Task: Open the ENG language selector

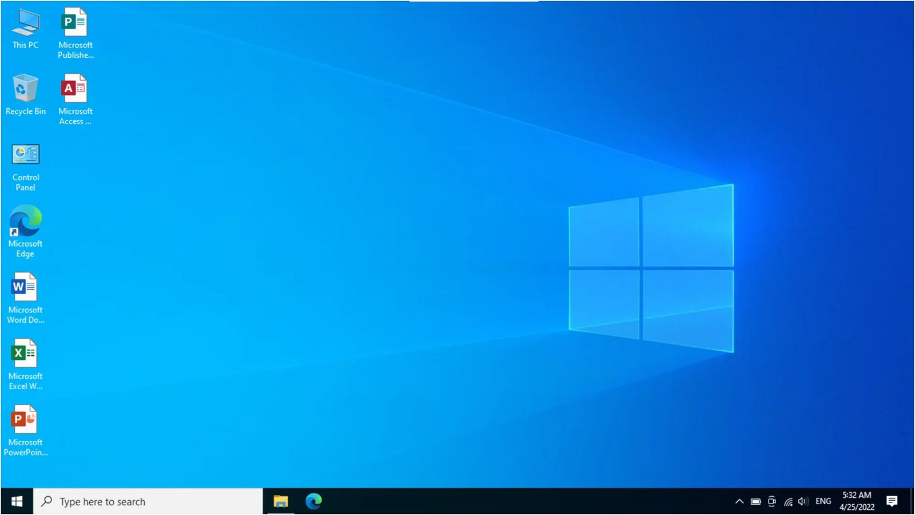Action: (823, 501)
